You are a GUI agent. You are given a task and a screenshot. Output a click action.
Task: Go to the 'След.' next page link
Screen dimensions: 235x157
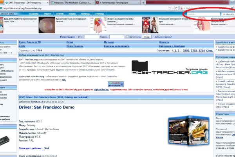coord(210,51)
